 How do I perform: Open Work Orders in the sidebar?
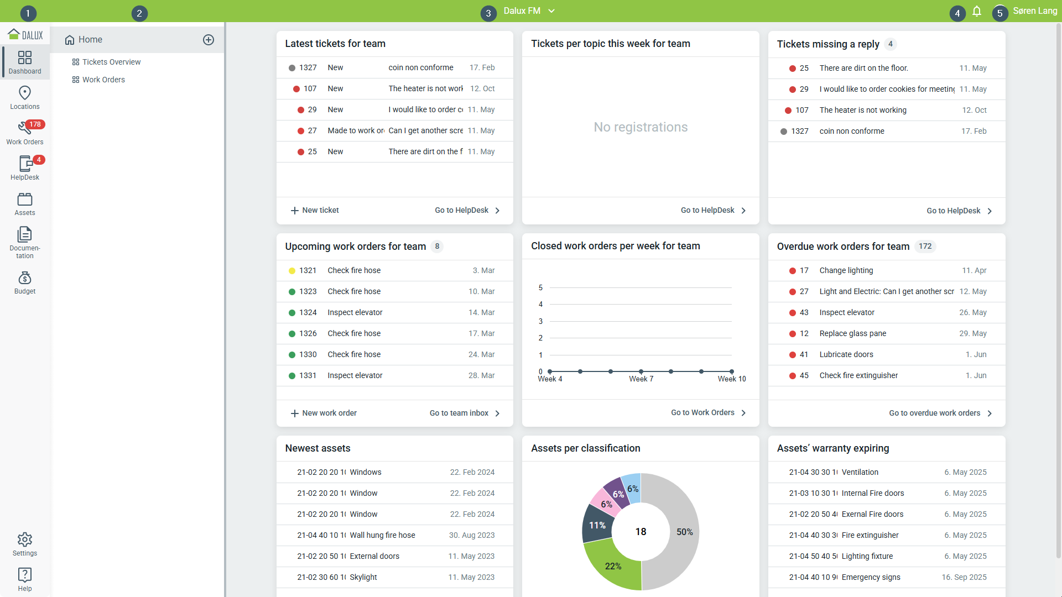(25, 133)
